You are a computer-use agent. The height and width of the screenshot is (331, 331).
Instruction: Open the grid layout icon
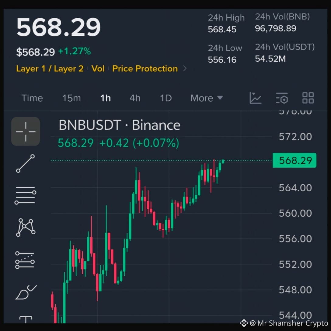[308, 98]
